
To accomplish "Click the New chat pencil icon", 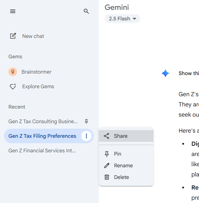I will [13, 36].
